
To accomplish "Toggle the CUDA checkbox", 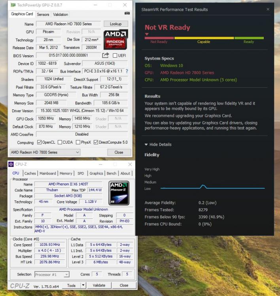I will click(60, 142).
